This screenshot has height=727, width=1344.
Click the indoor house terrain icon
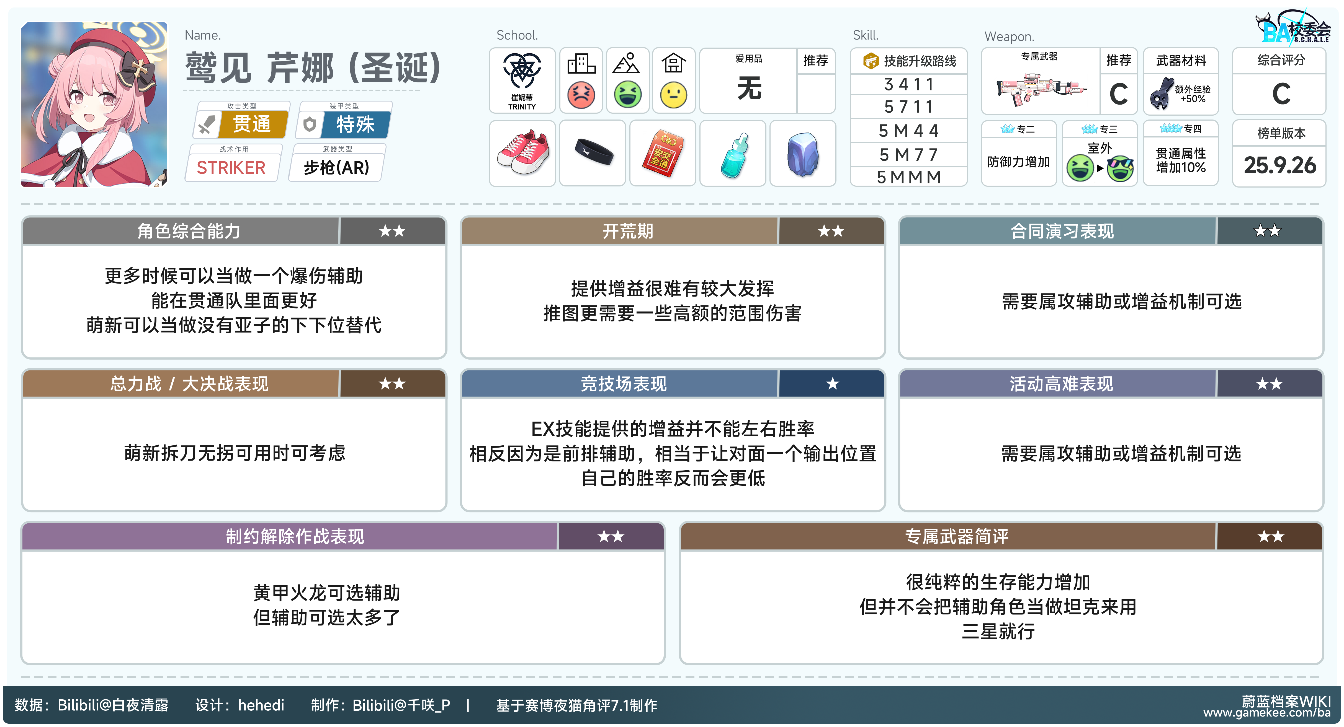click(673, 64)
